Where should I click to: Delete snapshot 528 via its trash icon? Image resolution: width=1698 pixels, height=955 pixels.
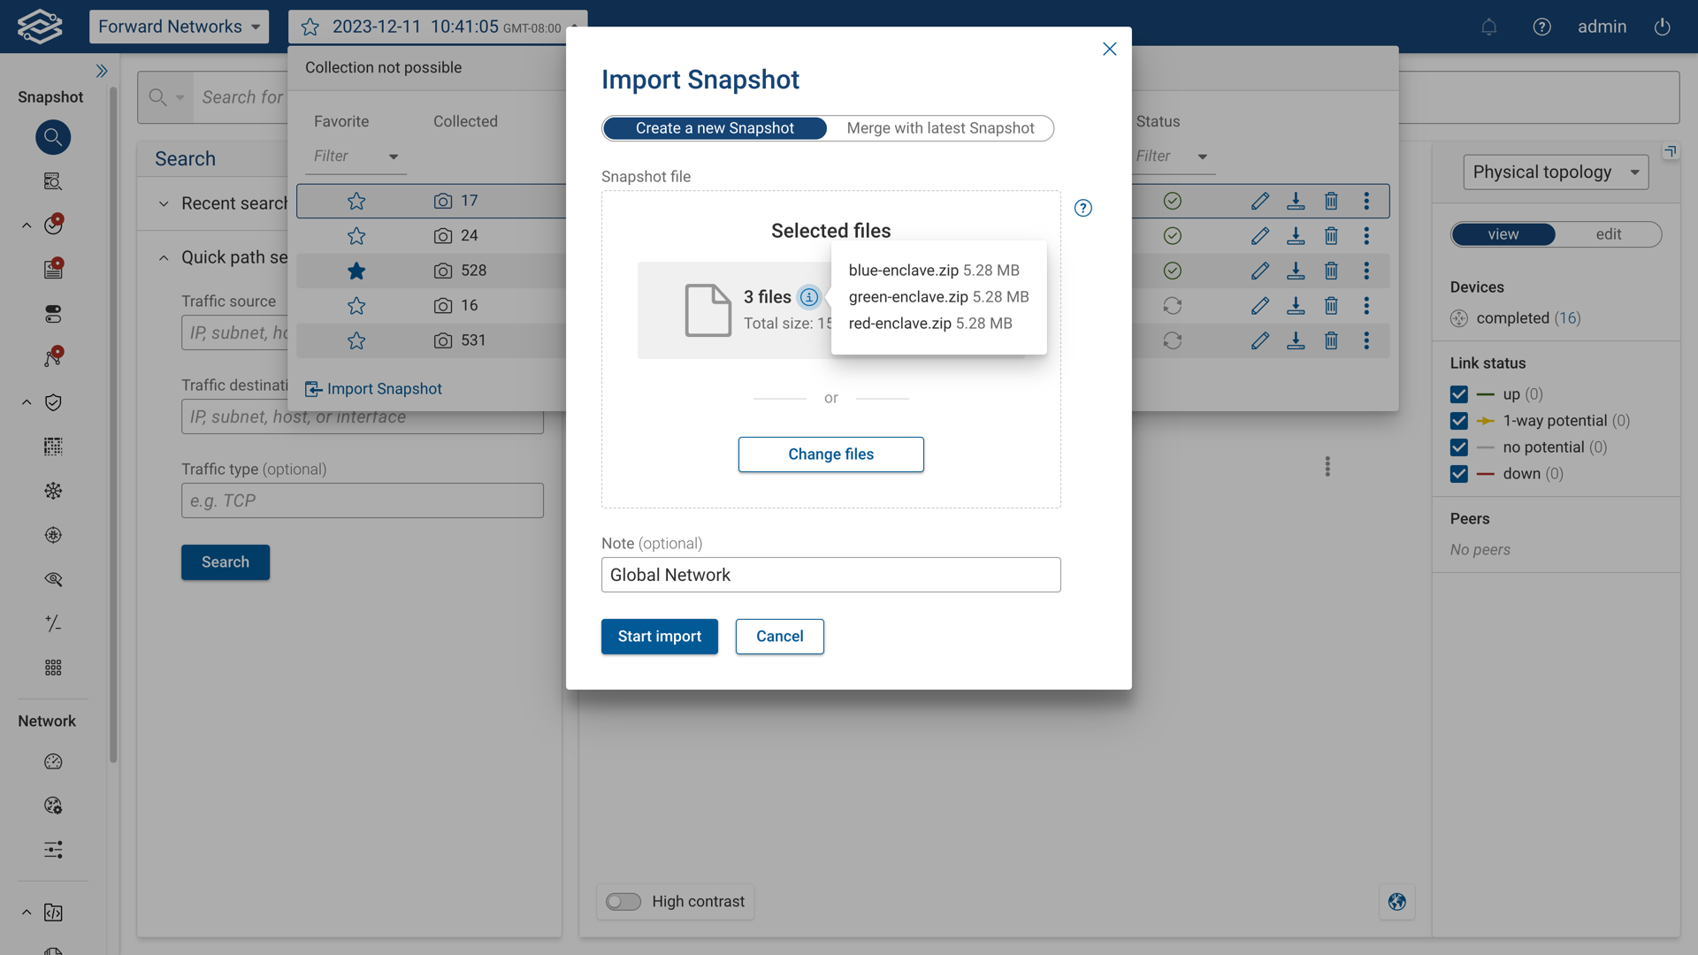(1332, 271)
